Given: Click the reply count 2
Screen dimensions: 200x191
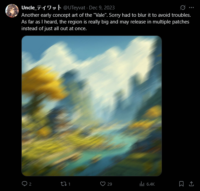Looking at the screenshot, I should click(30, 184).
